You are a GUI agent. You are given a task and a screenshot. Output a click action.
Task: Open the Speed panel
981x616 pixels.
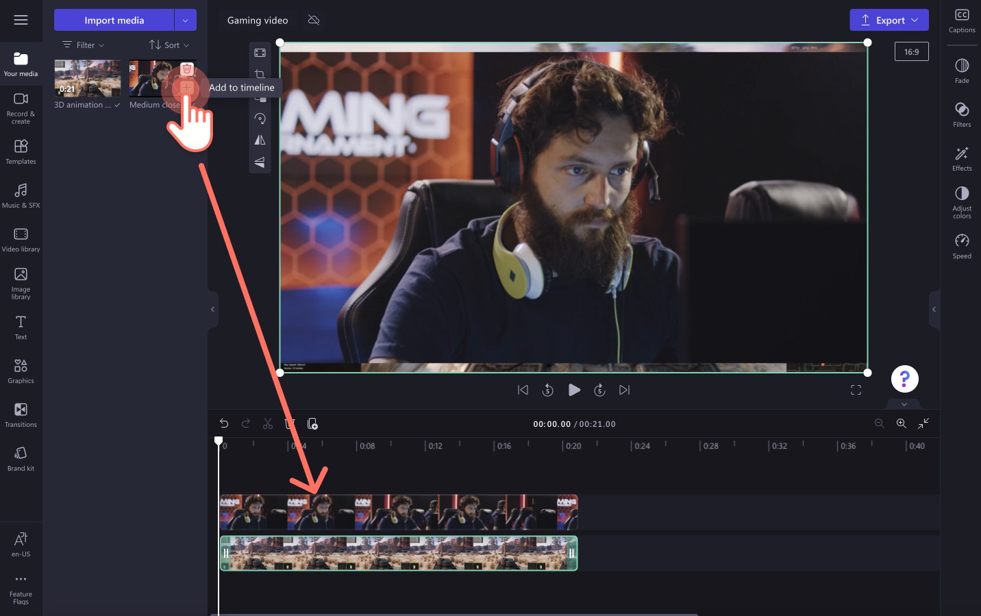pos(962,246)
